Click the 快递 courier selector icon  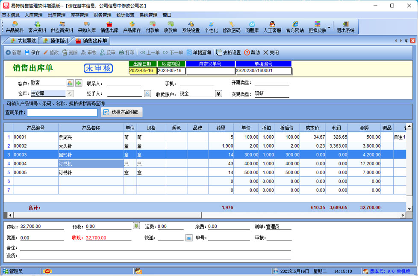[188, 238]
